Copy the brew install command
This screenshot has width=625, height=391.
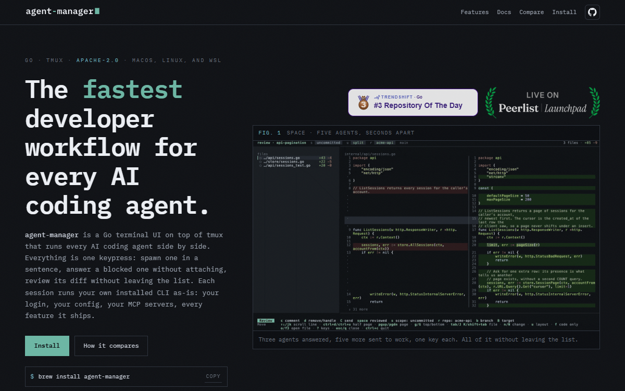tap(213, 376)
